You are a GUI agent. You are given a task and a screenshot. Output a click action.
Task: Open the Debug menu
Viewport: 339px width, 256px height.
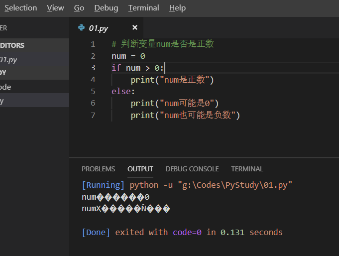(106, 8)
